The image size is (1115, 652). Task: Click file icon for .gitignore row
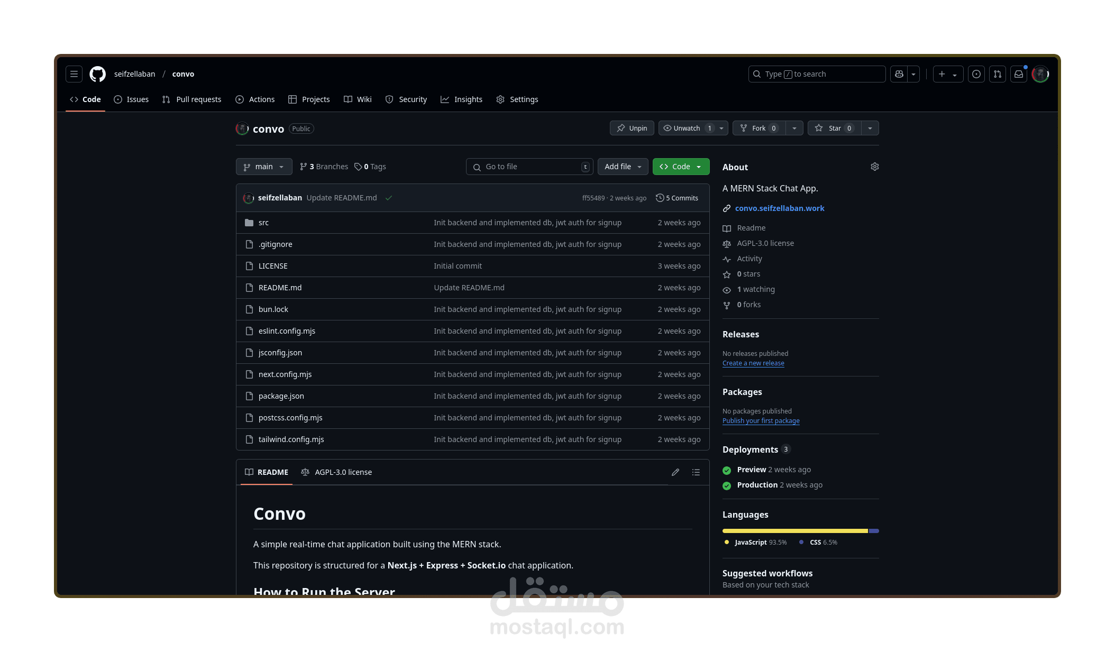coord(249,244)
